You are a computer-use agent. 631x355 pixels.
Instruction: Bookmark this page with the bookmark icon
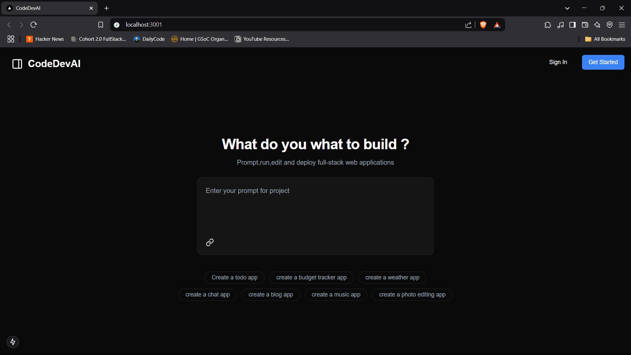[x=101, y=25]
